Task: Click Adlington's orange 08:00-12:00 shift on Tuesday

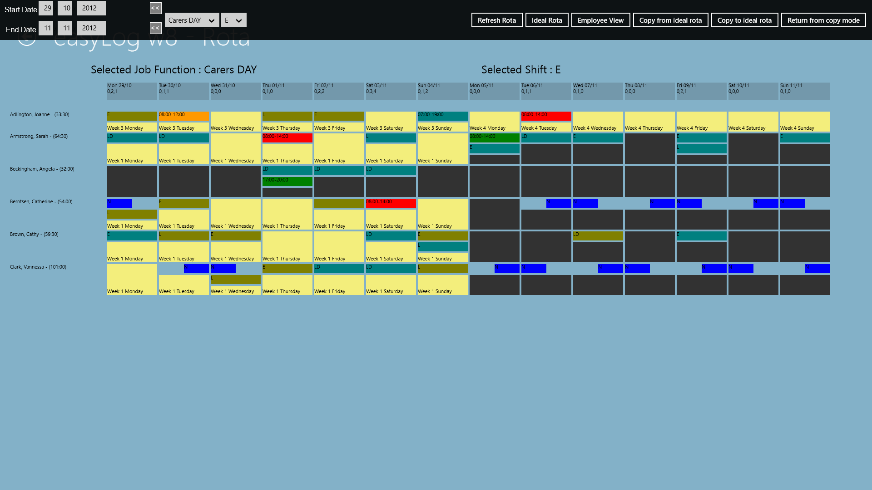Action: pyautogui.click(x=184, y=116)
